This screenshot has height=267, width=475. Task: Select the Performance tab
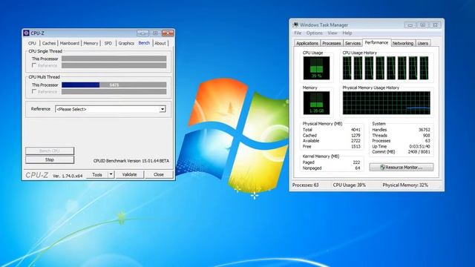tap(376, 43)
